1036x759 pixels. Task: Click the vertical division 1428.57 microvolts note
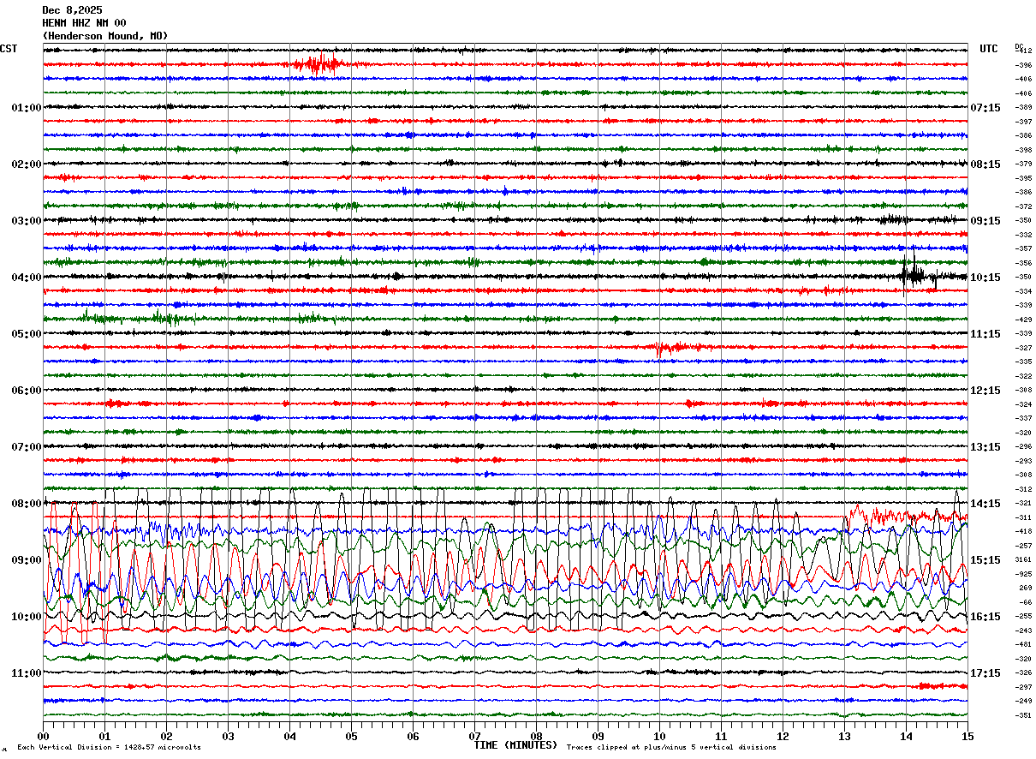[x=109, y=748]
